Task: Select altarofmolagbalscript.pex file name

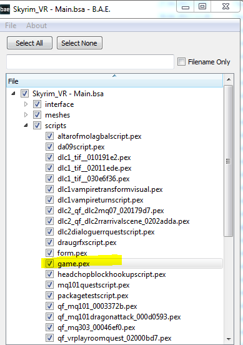Action: point(99,136)
